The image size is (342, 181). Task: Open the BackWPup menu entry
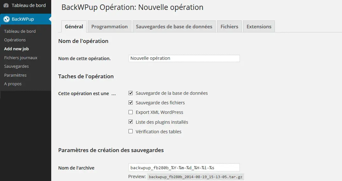tap(25, 19)
